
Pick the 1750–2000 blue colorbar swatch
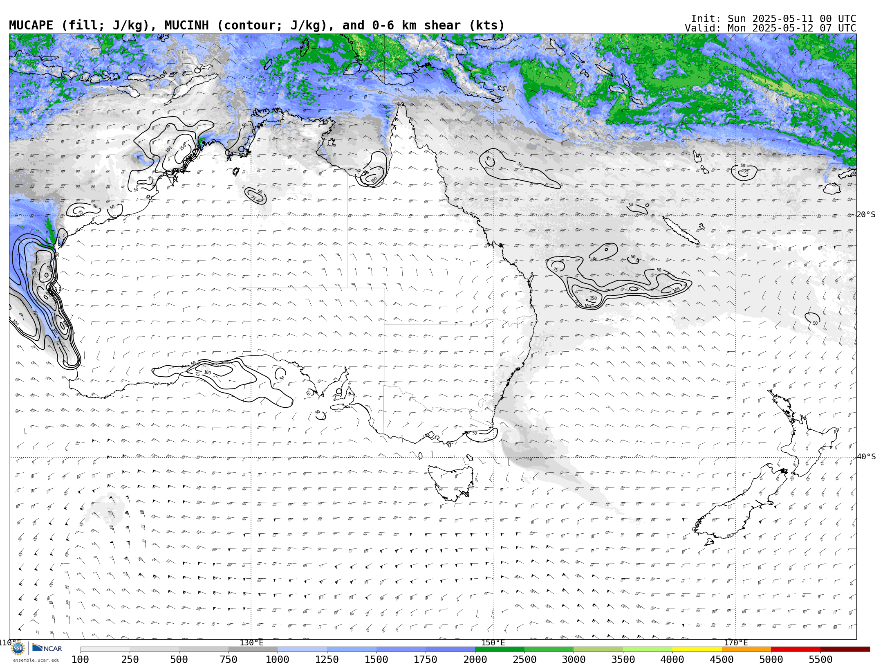450,649
